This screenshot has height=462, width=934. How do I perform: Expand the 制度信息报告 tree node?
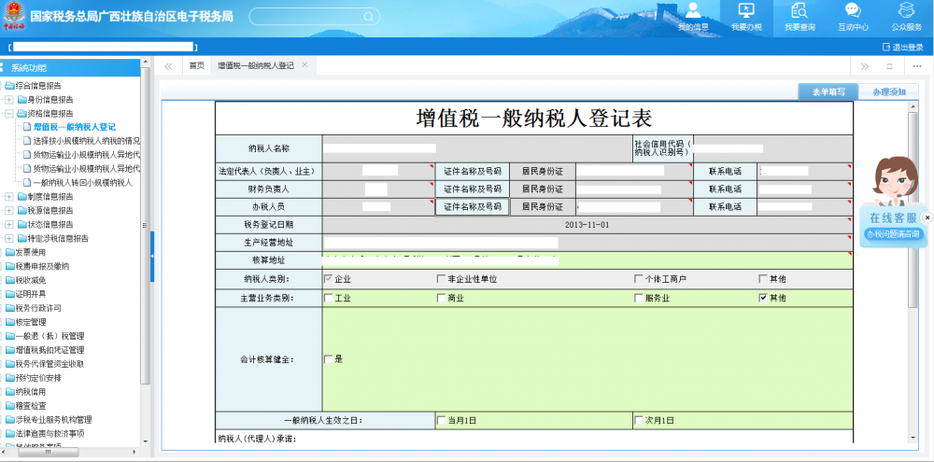[9, 197]
